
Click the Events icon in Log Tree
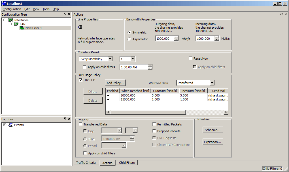pos(10,125)
